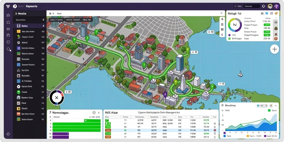The width and height of the screenshot is (284, 142).
Task: Select the highlighted grid item in the sidebar list
Action: coord(30,26)
